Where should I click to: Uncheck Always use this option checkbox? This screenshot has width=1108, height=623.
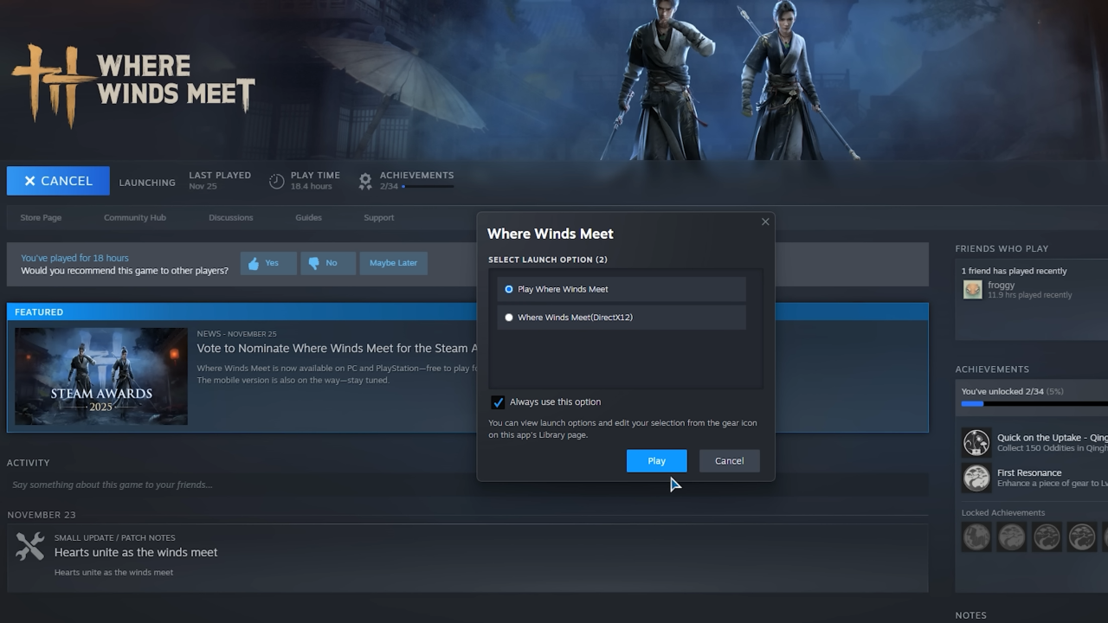[498, 402]
